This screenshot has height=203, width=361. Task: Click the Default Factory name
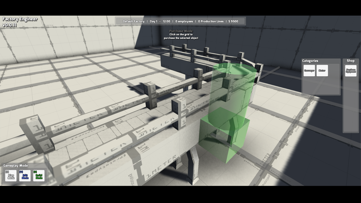click(x=134, y=21)
